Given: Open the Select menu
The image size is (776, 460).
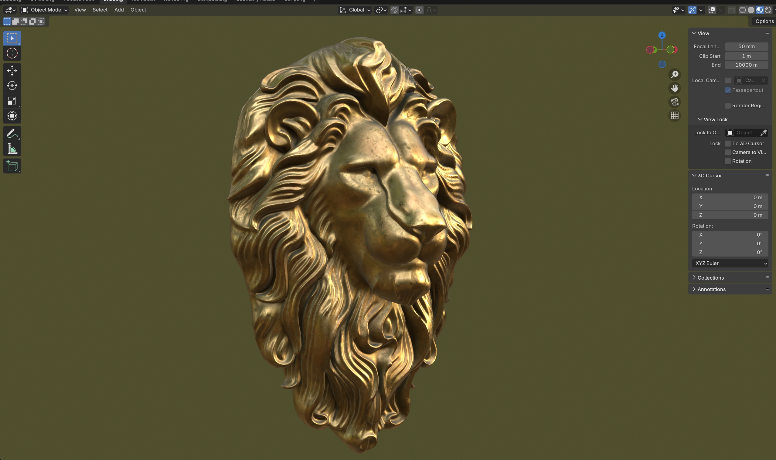Looking at the screenshot, I should pyautogui.click(x=100, y=10).
